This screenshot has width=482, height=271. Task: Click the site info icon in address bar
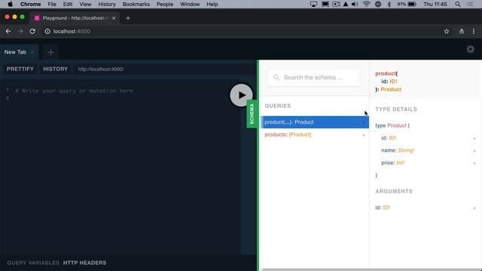click(x=47, y=32)
